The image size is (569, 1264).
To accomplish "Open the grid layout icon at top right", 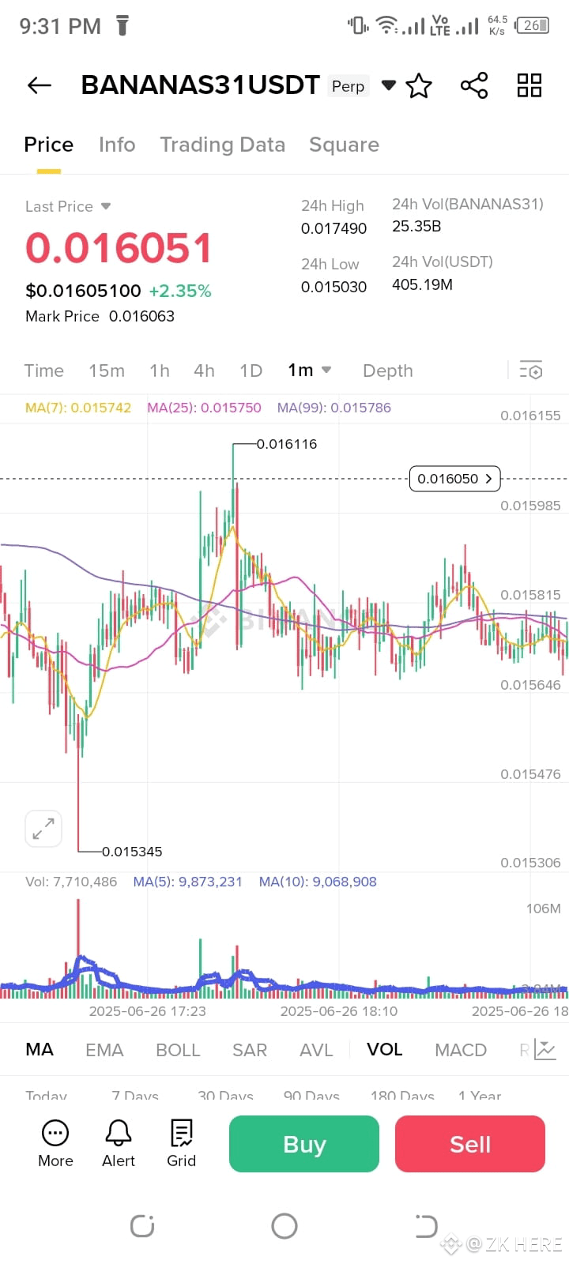I will click(x=529, y=85).
